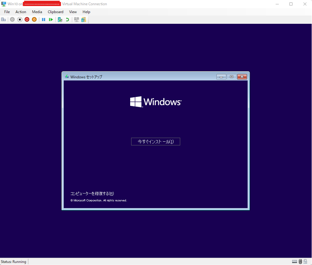Viewport: 312px width, 265px height.
Task: Click the Microsoft Corporation copyright text
Action: [99, 200]
